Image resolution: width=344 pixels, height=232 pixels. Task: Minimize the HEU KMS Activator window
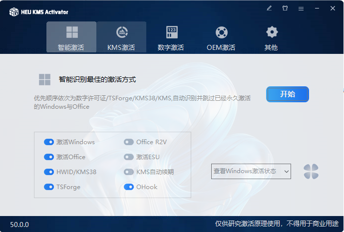(317, 8)
